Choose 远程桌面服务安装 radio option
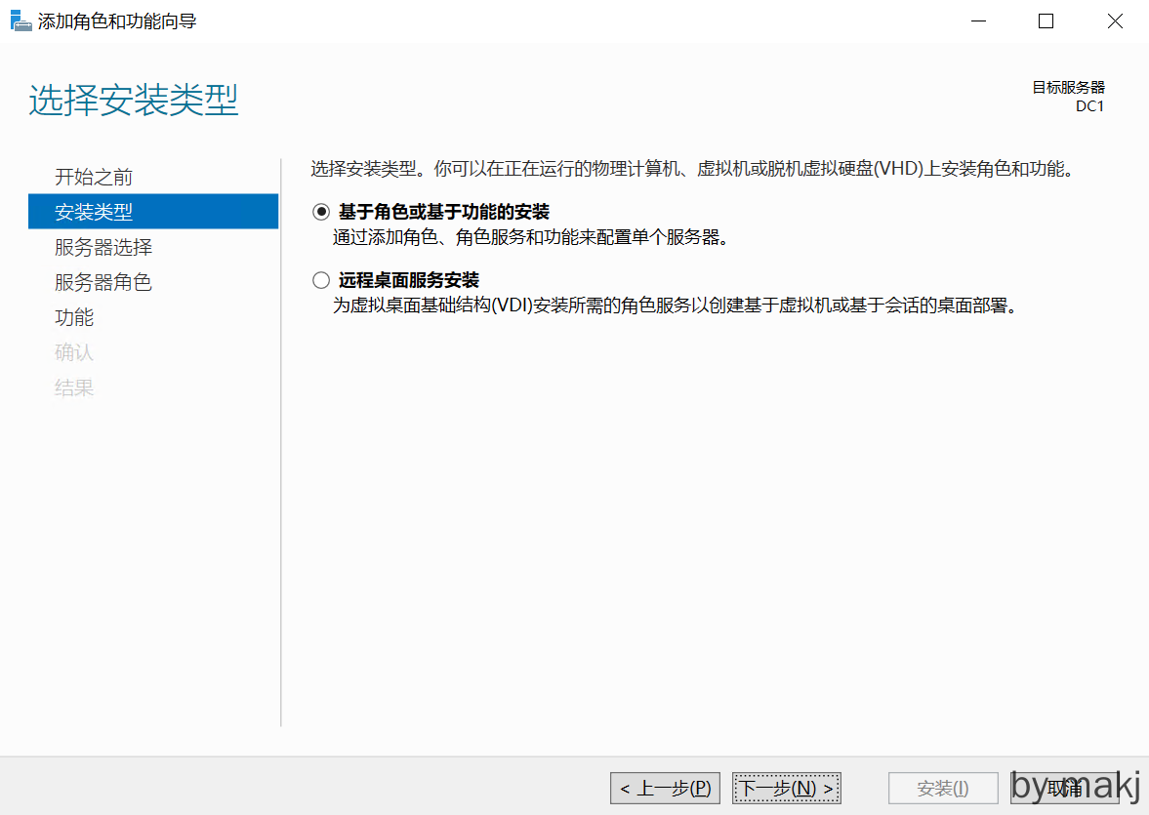The height and width of the screenshot is (815, 1149). [x=320, y=279]
